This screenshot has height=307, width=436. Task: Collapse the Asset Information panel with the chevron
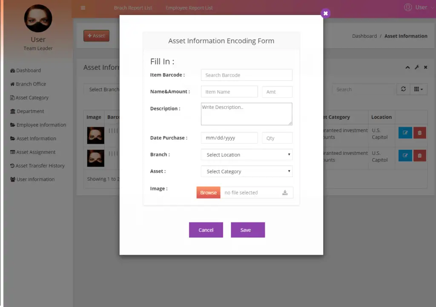click(x=407, y=67)
